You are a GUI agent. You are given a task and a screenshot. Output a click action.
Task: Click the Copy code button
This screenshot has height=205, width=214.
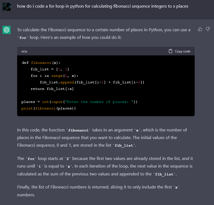pyautogui.click(x=179, y=51)
